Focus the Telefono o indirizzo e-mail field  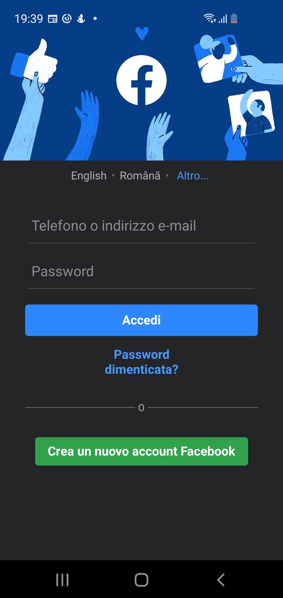(x=141, y=226)
